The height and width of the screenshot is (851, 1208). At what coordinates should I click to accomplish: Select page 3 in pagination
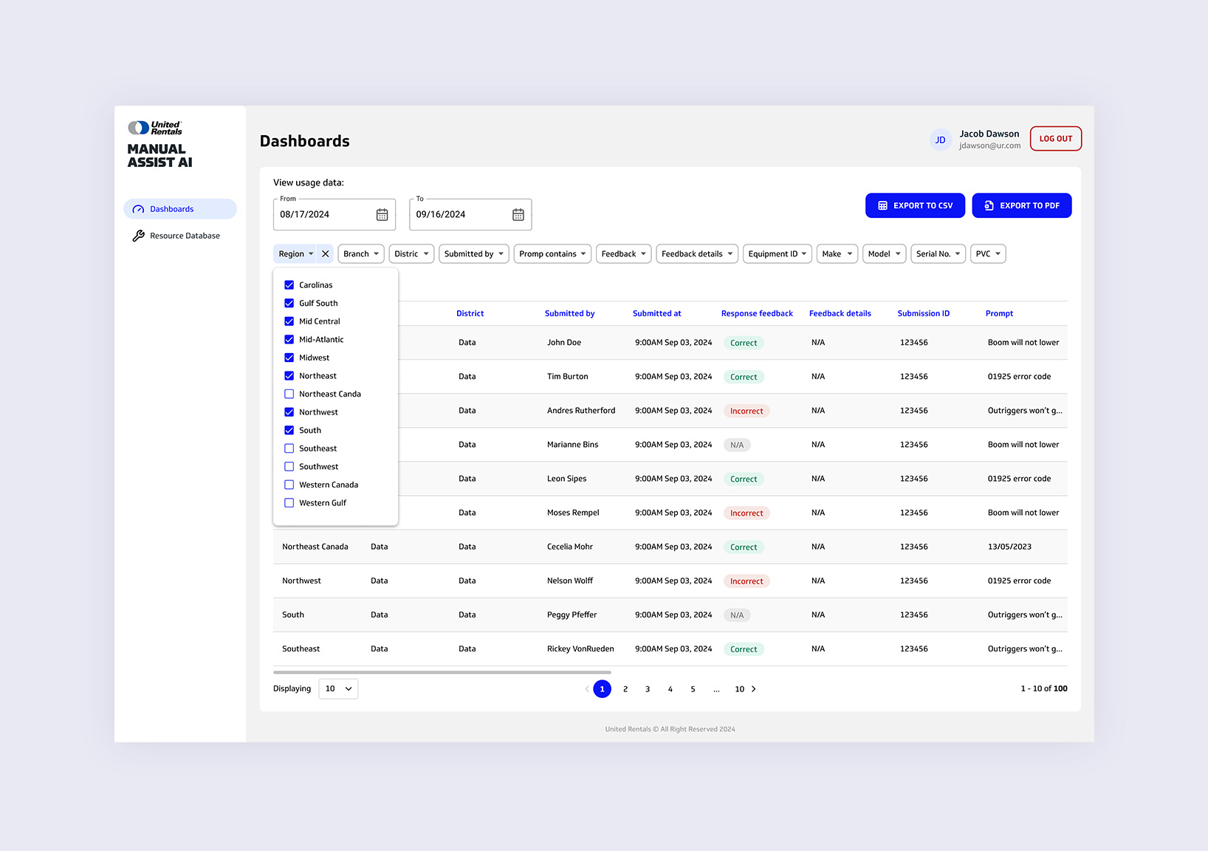[648, 689]
